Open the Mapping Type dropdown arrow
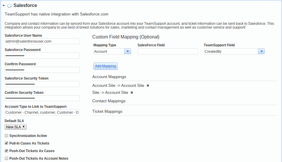 tap(128, 51)
